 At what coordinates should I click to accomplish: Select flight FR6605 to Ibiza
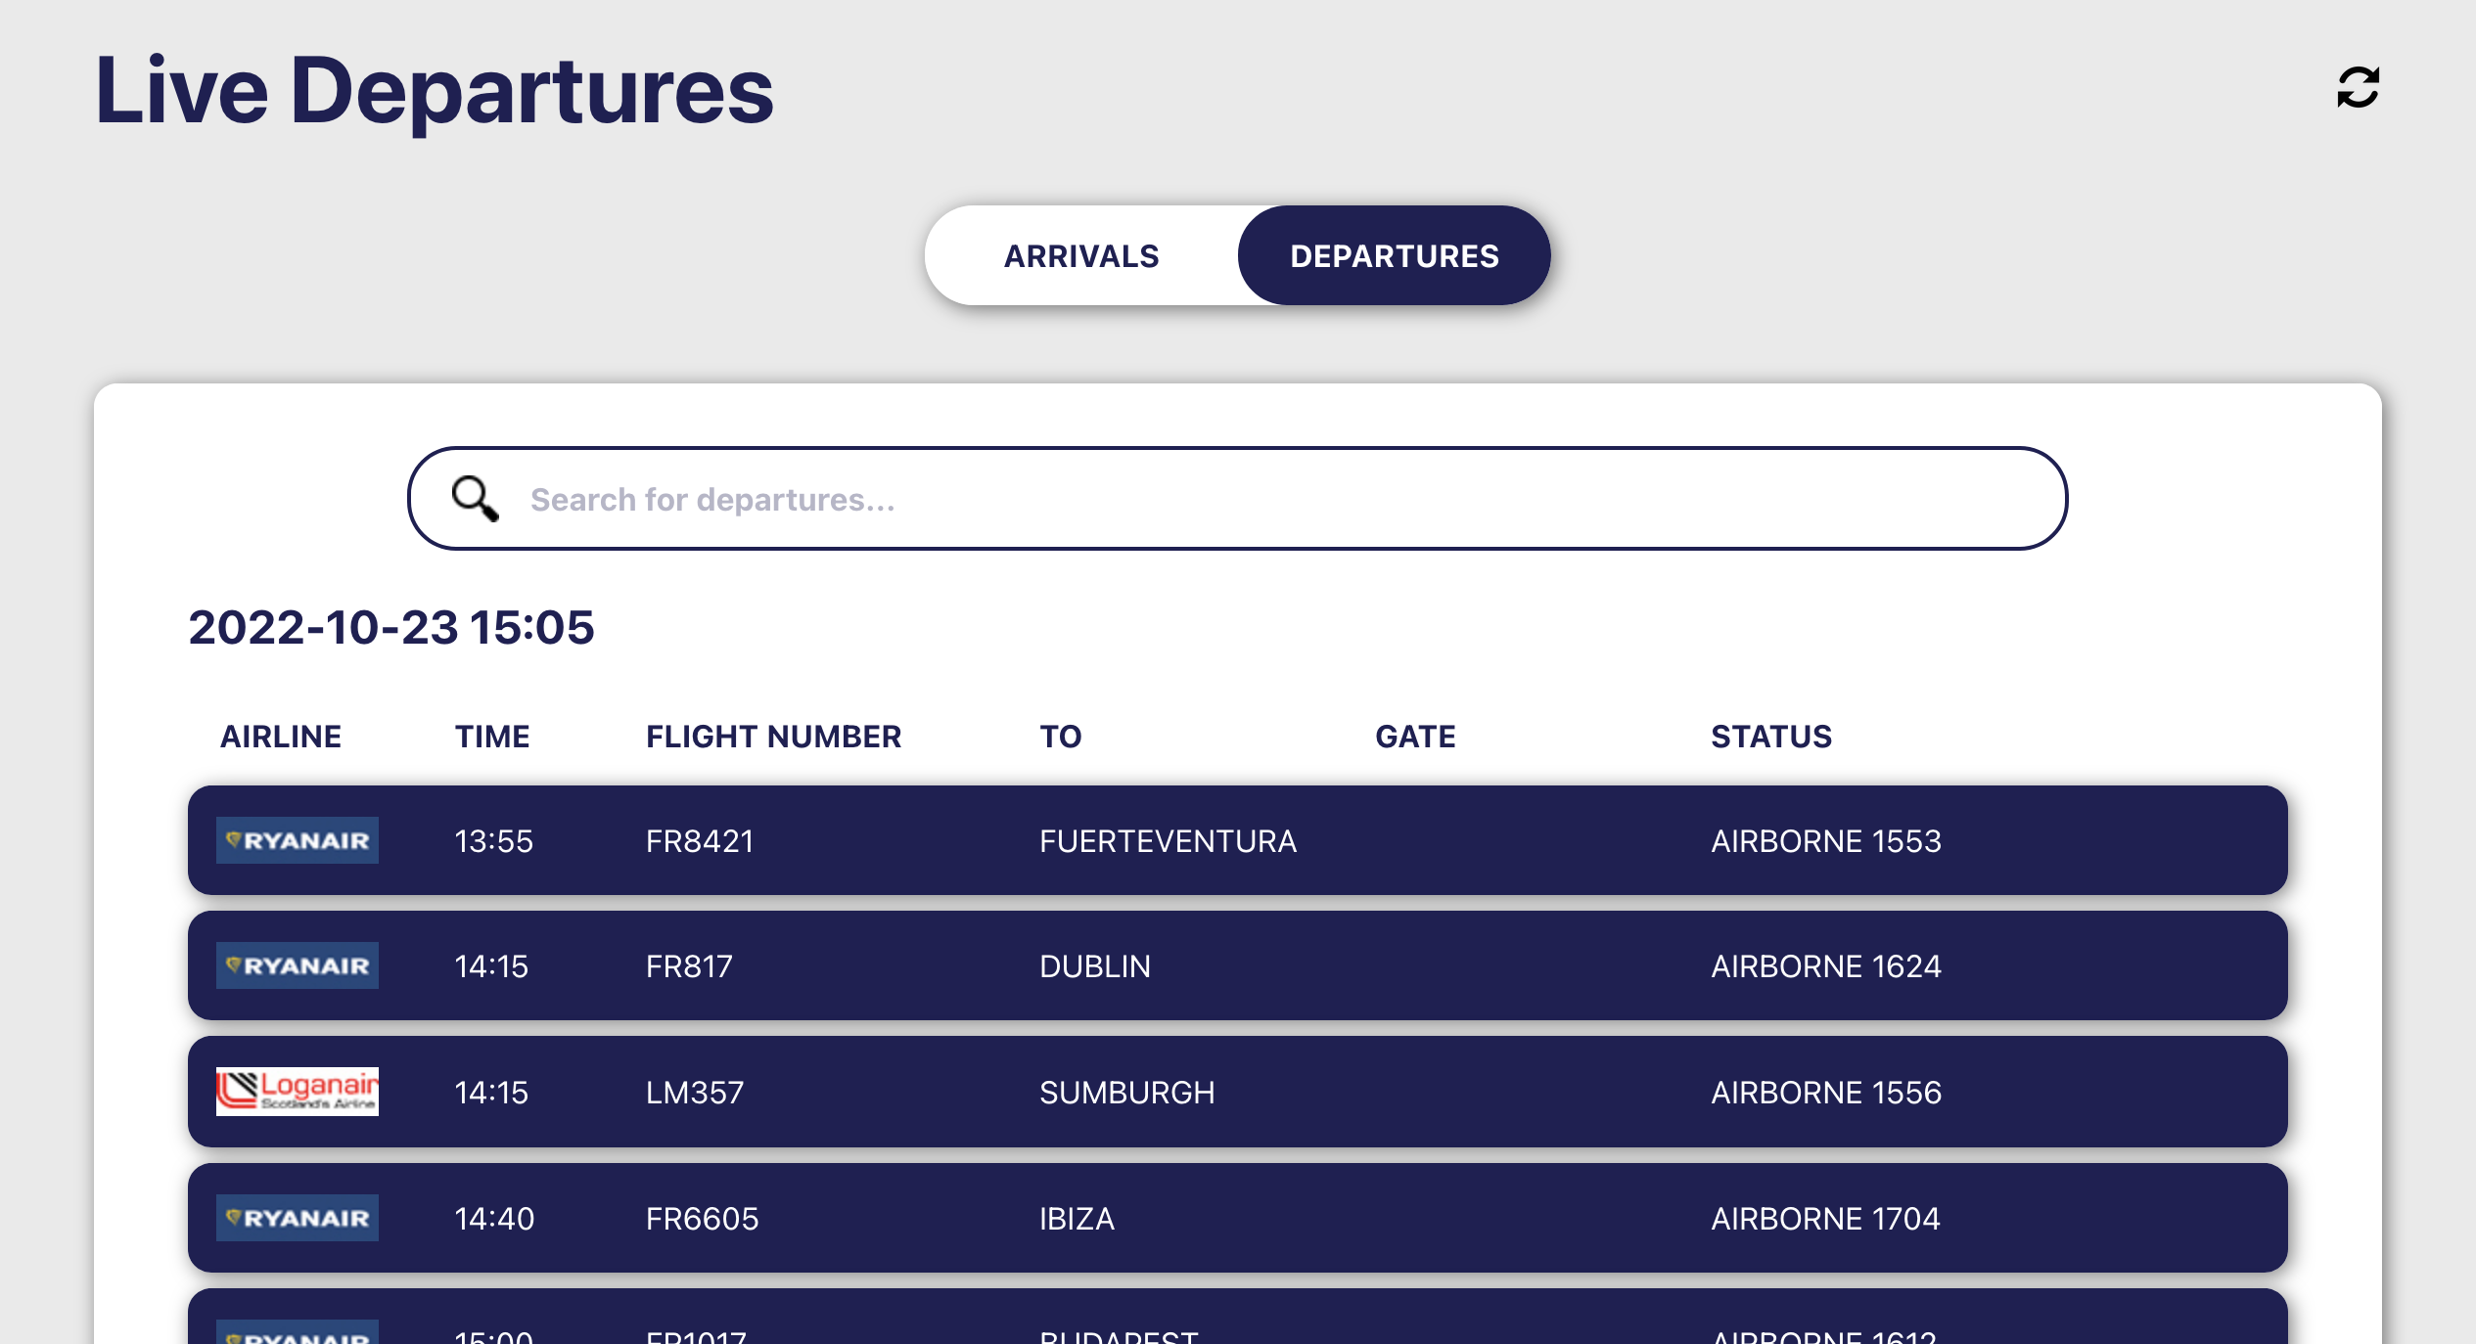[x=1237, y=1218]
